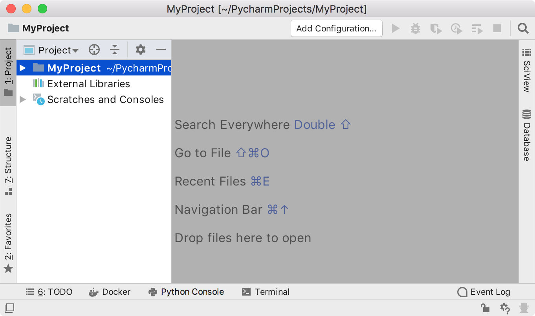Viewport: 535px width, 316px height.
Task: Click the inspector hat icon in status bar
Action: [x=524, y=308]
